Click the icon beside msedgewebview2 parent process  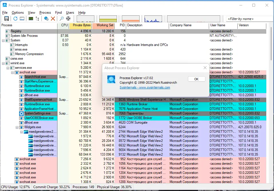coord(26,132)
